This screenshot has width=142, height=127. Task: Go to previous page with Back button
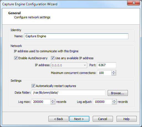[58, 119]
